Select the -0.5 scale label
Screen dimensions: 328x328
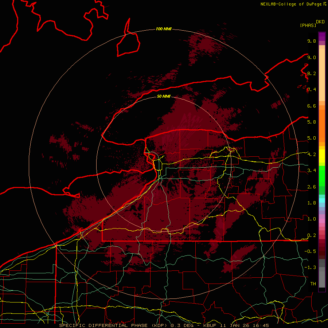(x=310, y=251)
